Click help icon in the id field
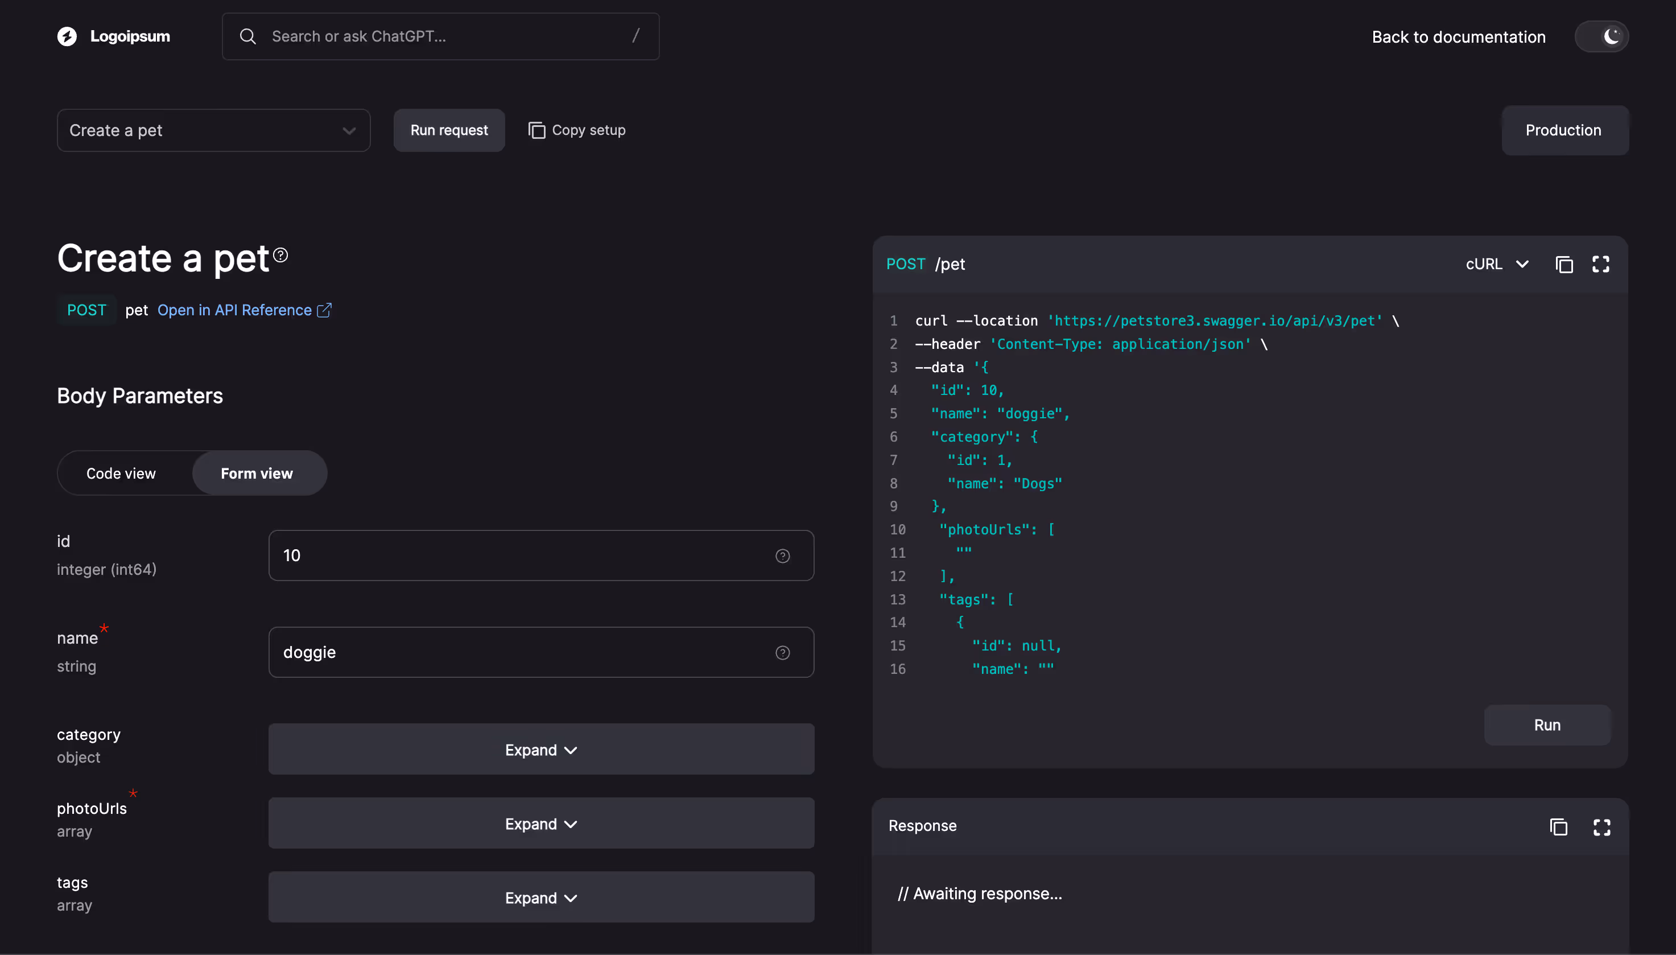Screen dimensions: 1676x955 (x=782, y=556)
